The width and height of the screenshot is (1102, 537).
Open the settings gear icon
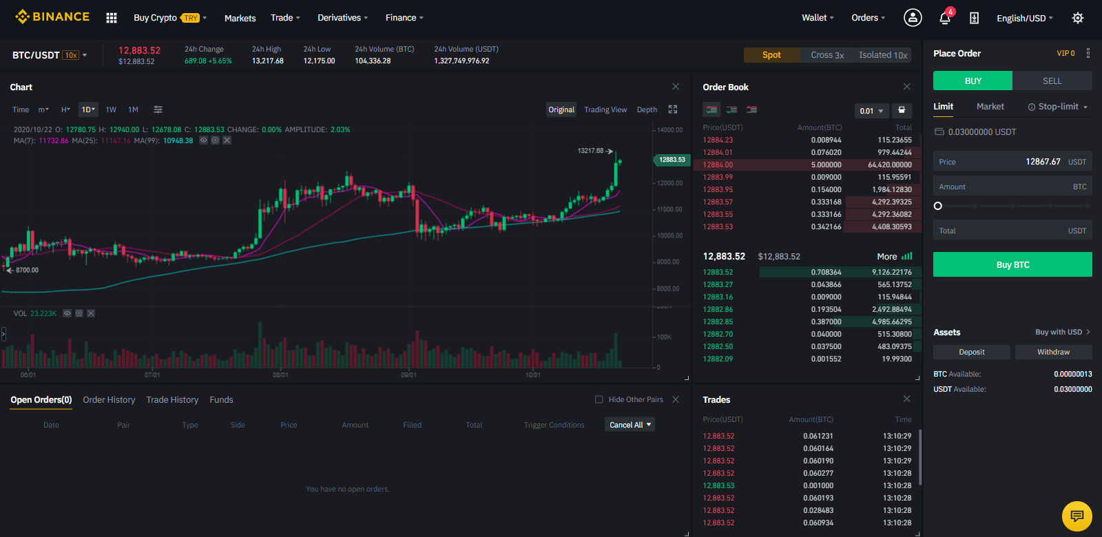(1078, 18)
